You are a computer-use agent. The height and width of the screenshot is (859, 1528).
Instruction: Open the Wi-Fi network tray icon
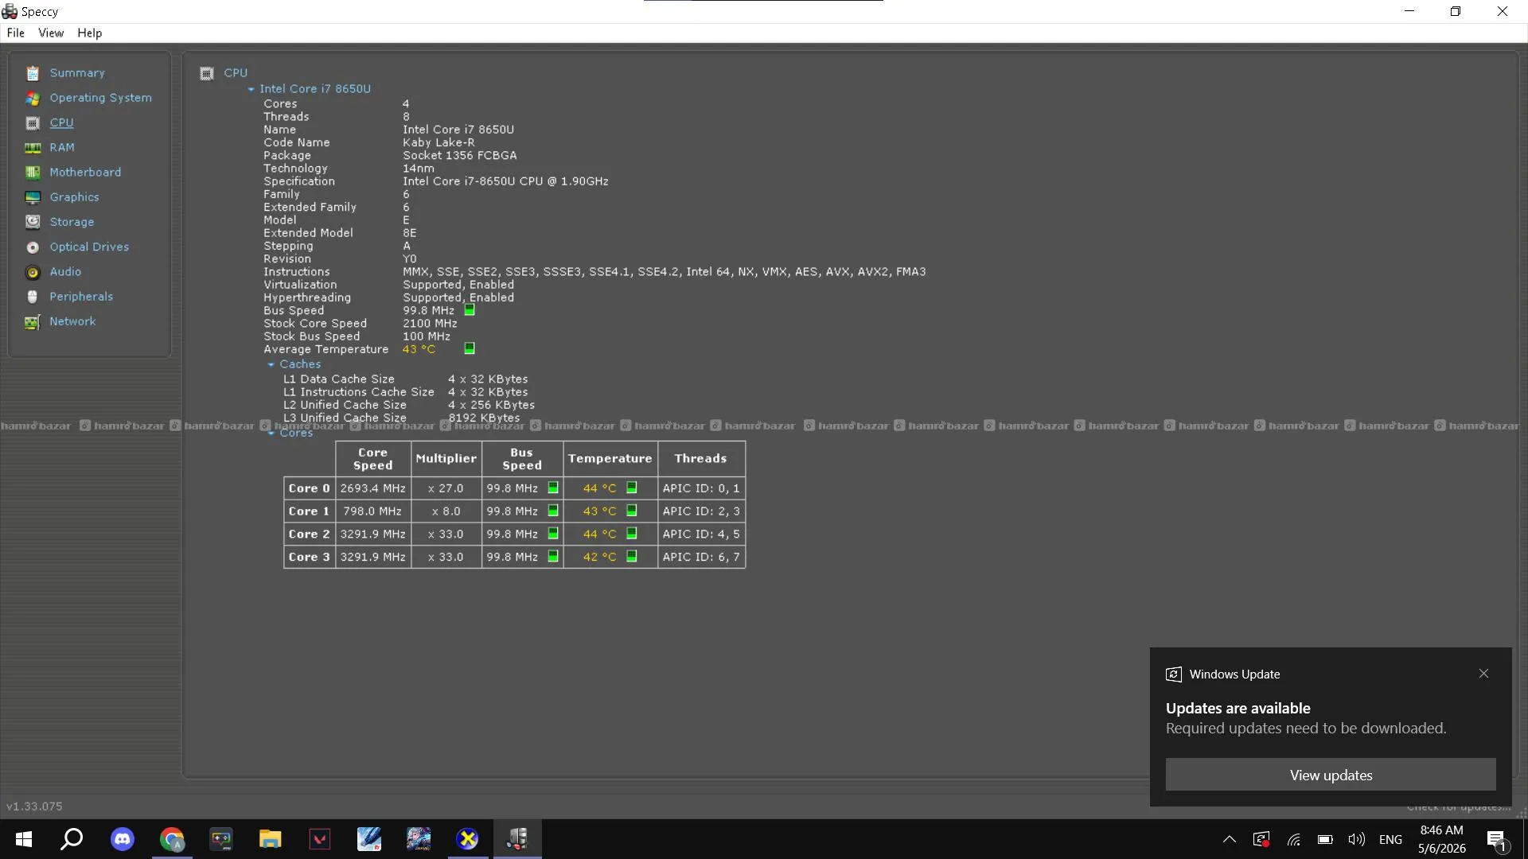click(1294, 839)
